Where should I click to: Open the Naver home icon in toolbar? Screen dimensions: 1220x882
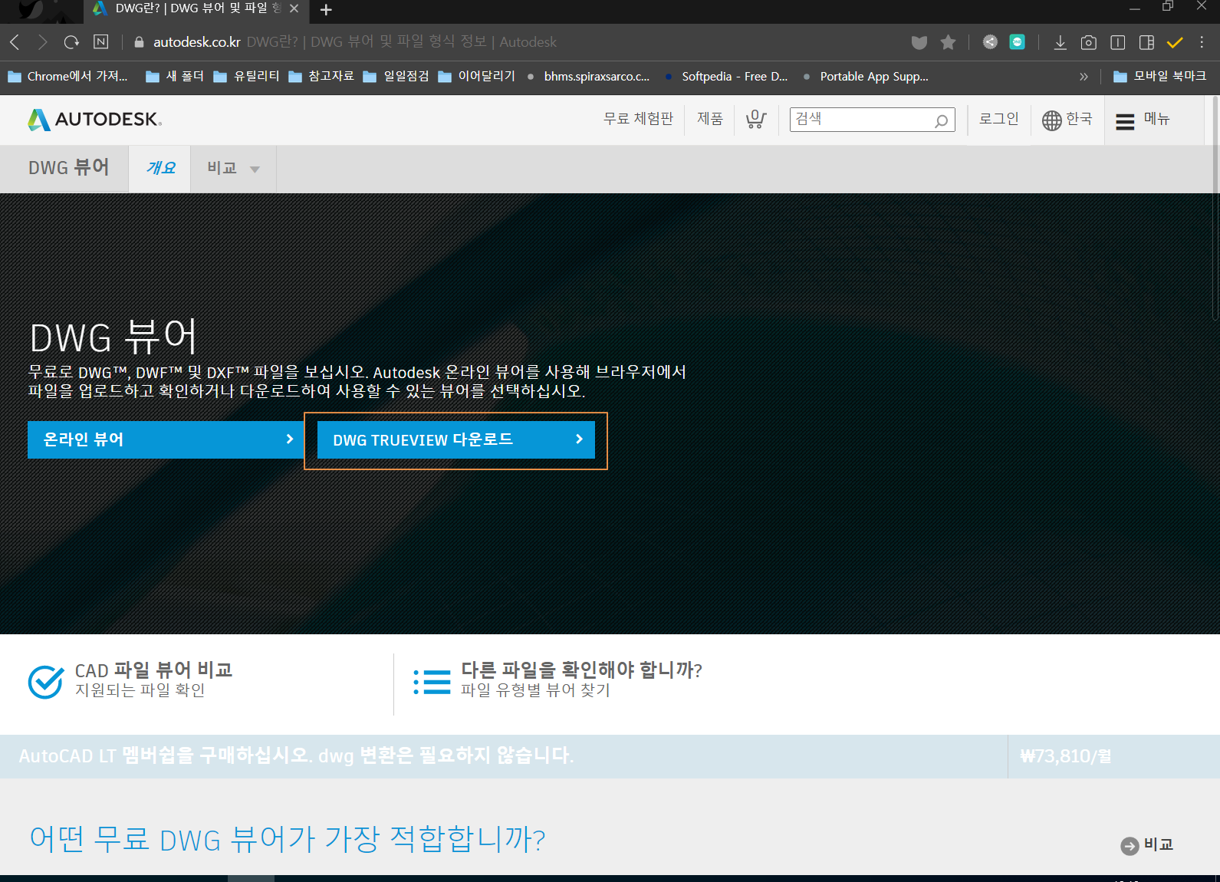100,42
